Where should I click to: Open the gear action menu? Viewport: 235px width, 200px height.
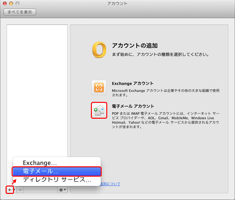62,190
